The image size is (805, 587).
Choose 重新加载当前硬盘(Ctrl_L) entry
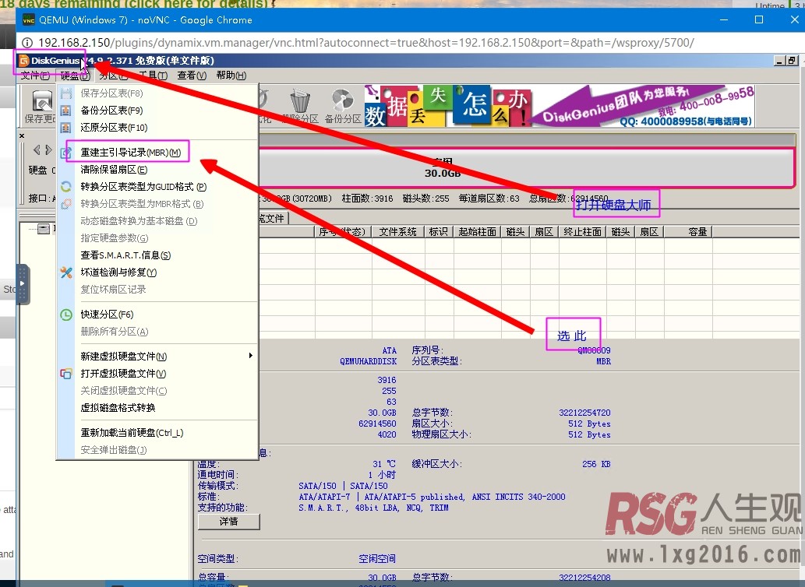157,433
